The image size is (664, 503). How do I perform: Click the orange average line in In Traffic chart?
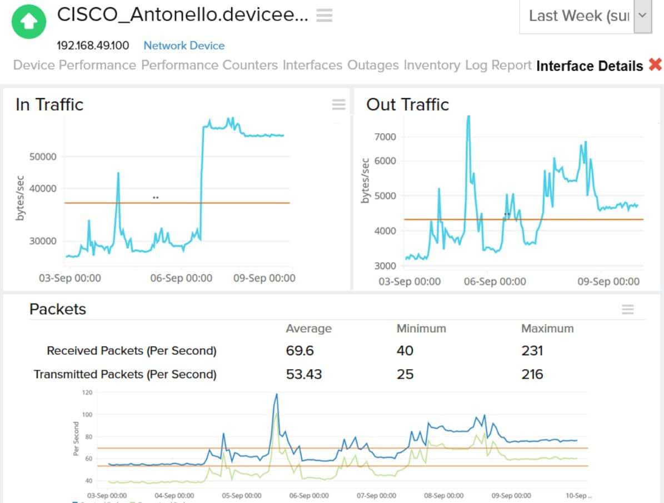pos(177,203)
